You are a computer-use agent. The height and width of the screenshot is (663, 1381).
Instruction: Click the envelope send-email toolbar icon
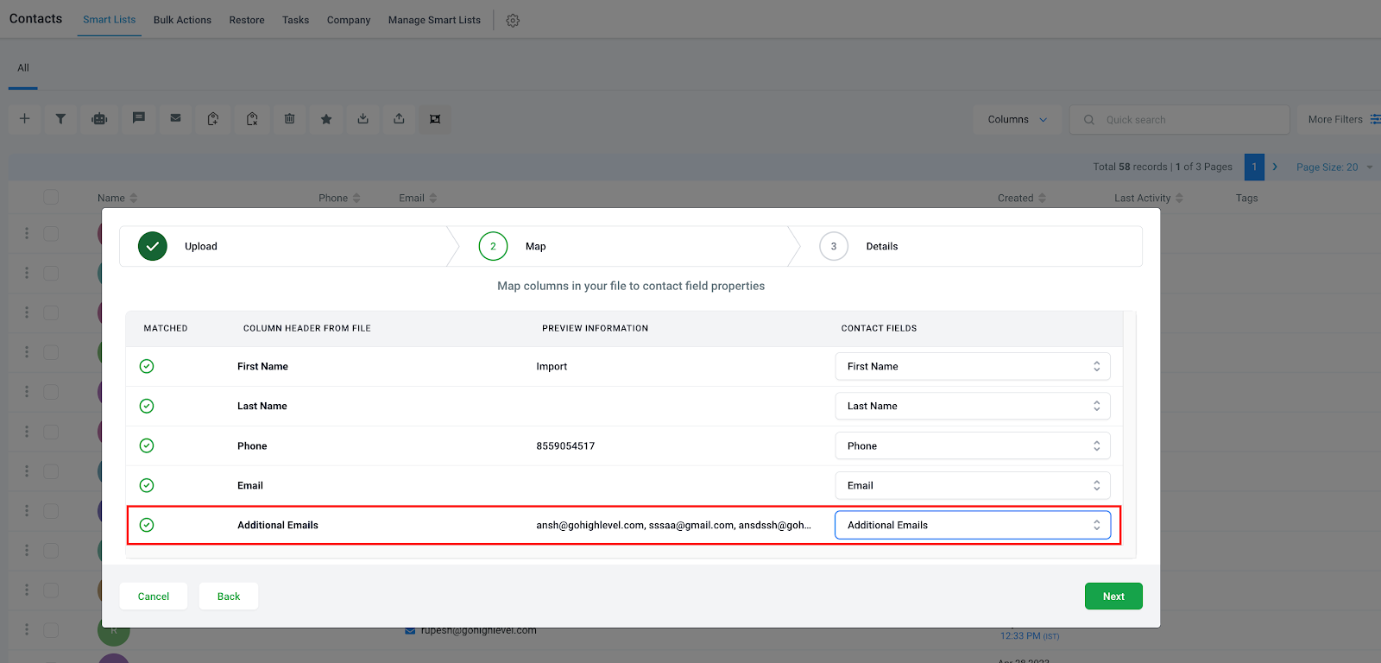(176, 119)
